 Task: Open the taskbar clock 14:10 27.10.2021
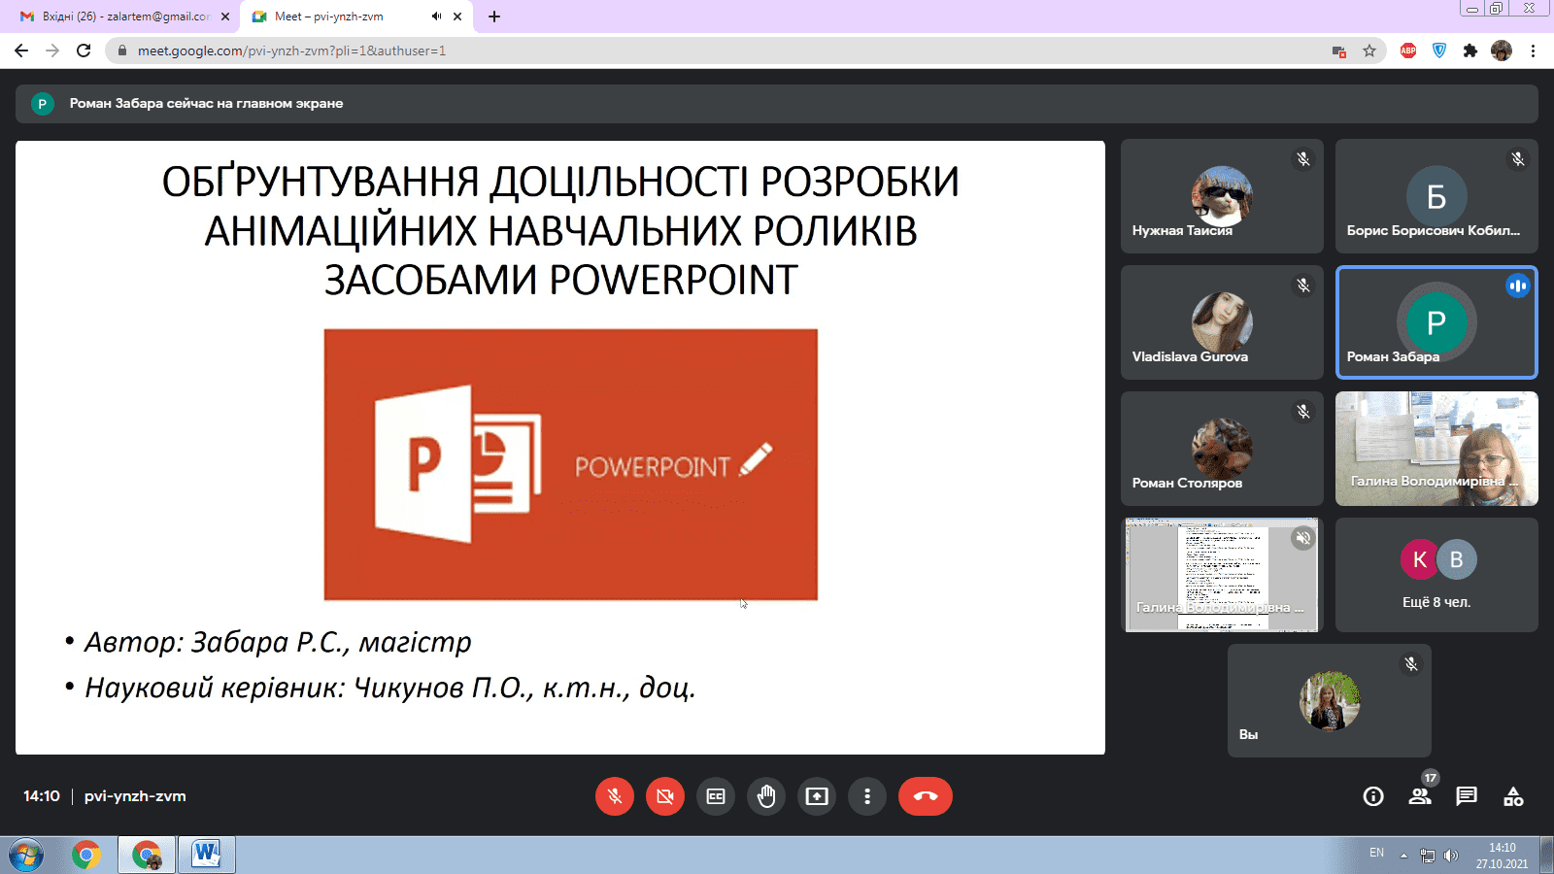(1502, 856)
